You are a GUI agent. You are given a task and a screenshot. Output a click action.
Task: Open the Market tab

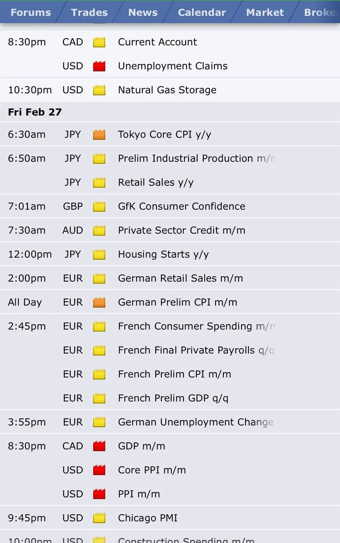pyautogui.click(x=265, y=12)
